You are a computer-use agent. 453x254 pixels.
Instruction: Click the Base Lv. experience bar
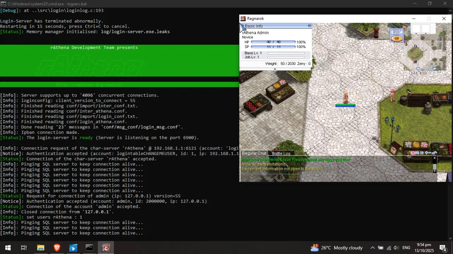point(286,53)
